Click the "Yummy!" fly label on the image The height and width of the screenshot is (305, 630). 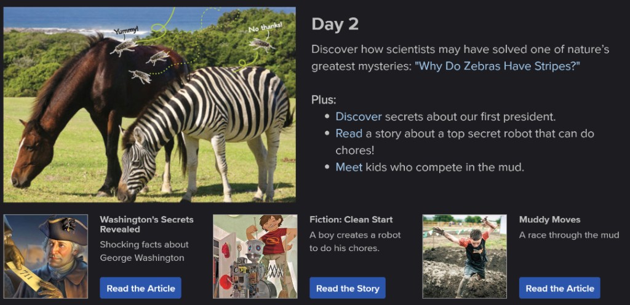pyautogui.click(x=127, y=30)
